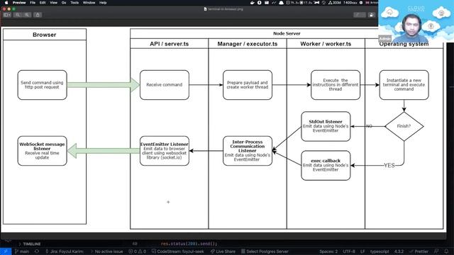
Task: Click CodeStream: foyzul-seek status item
Action: pyautogui.click(x=178, y=251)
